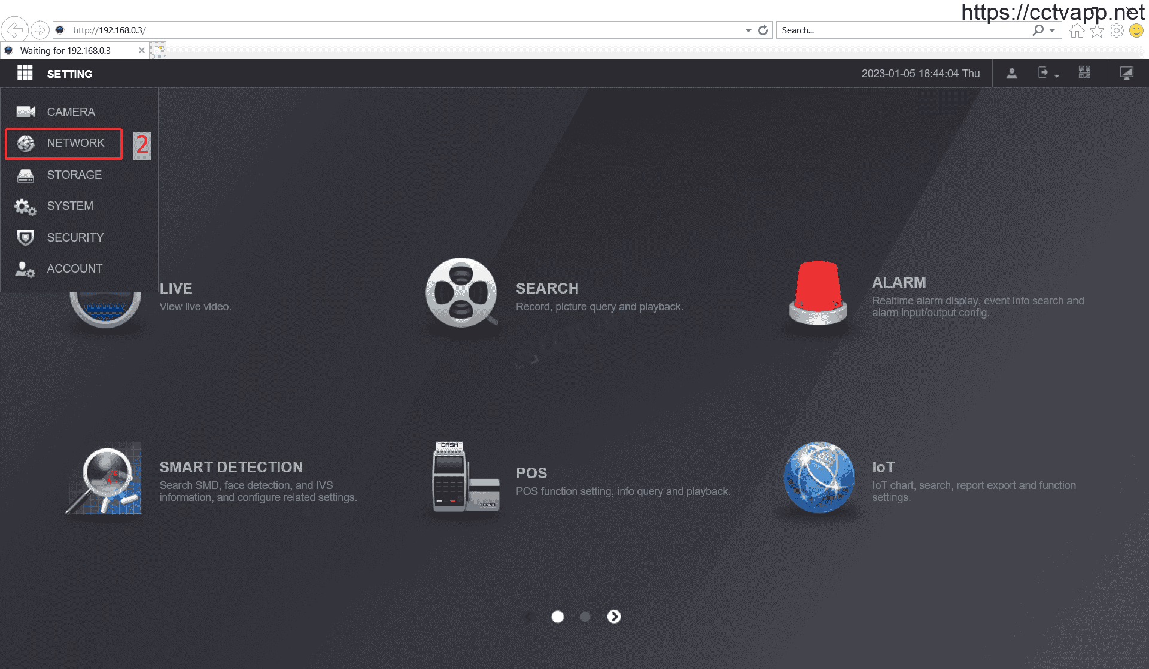The height and width of the screenshot is (669, 1149).
Task: Click the user account icon in header
Action: (x=1011, y=73)
